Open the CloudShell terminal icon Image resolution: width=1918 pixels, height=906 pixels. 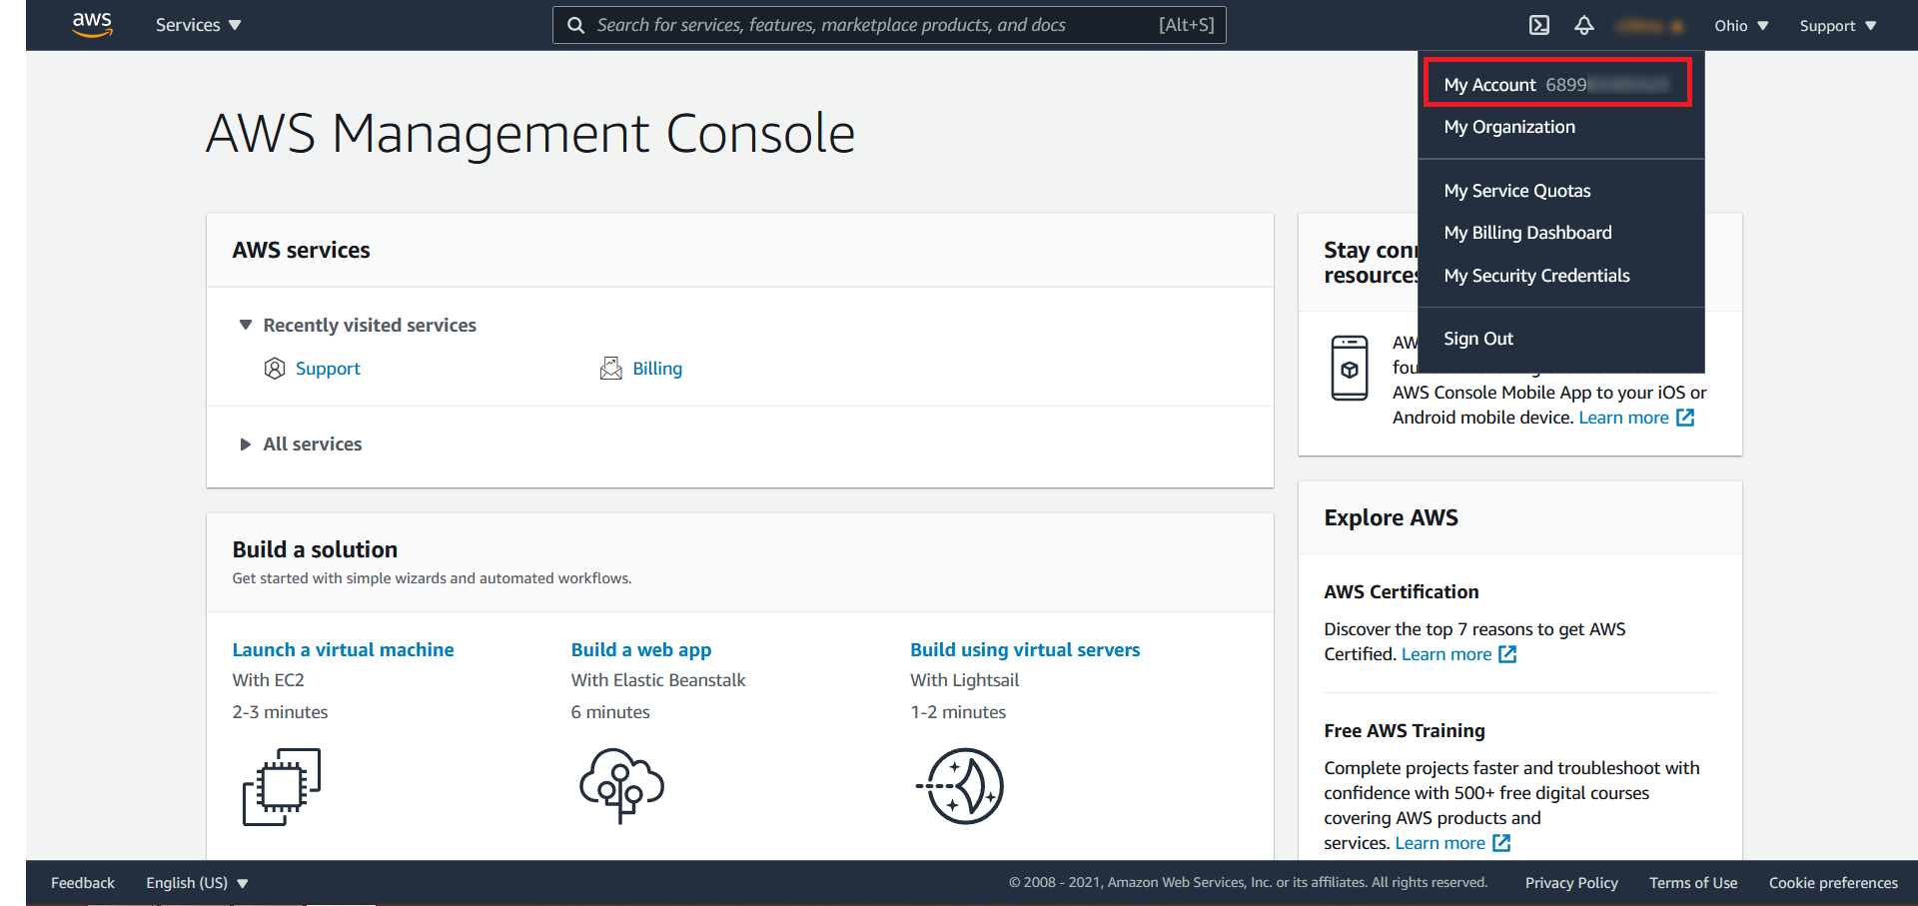tap(1539, 25)
